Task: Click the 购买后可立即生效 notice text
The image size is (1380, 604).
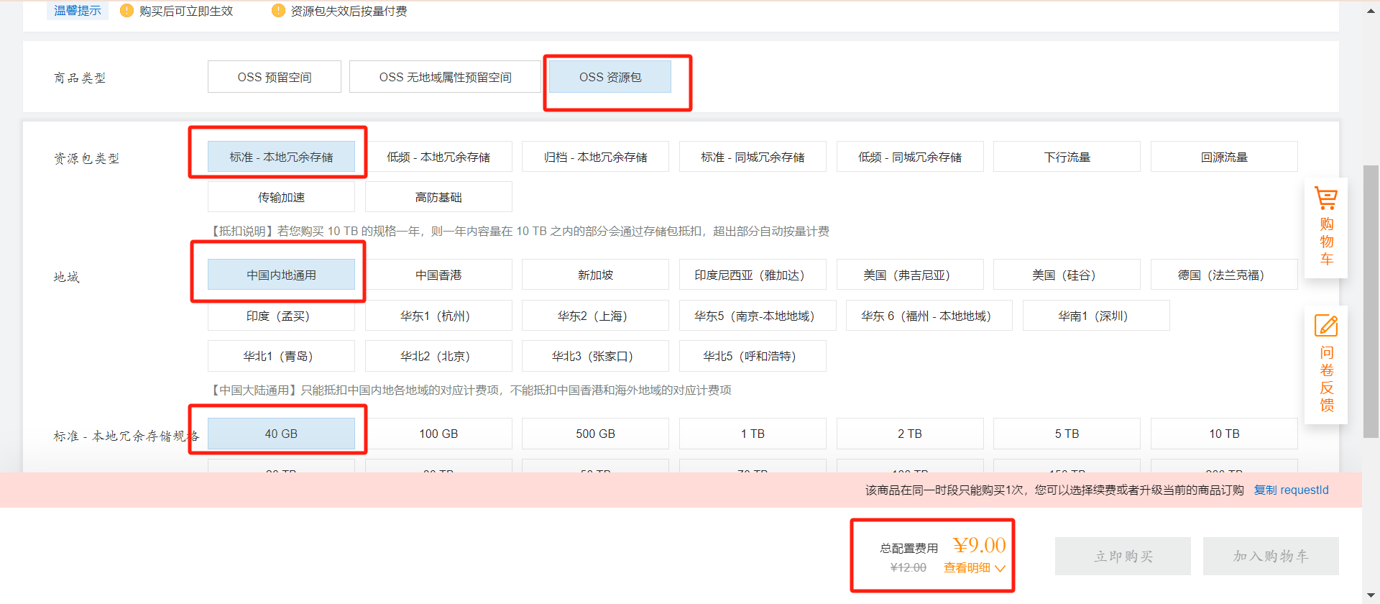Action: (186, 11)
